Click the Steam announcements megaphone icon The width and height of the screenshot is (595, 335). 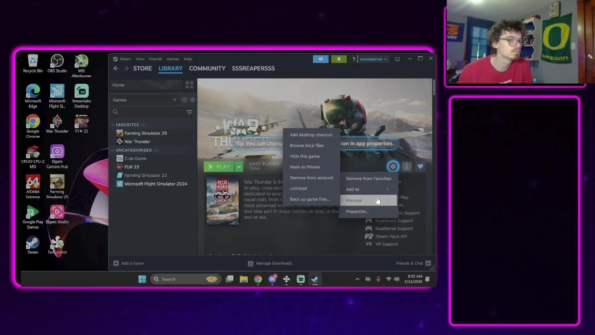[320, 59]
